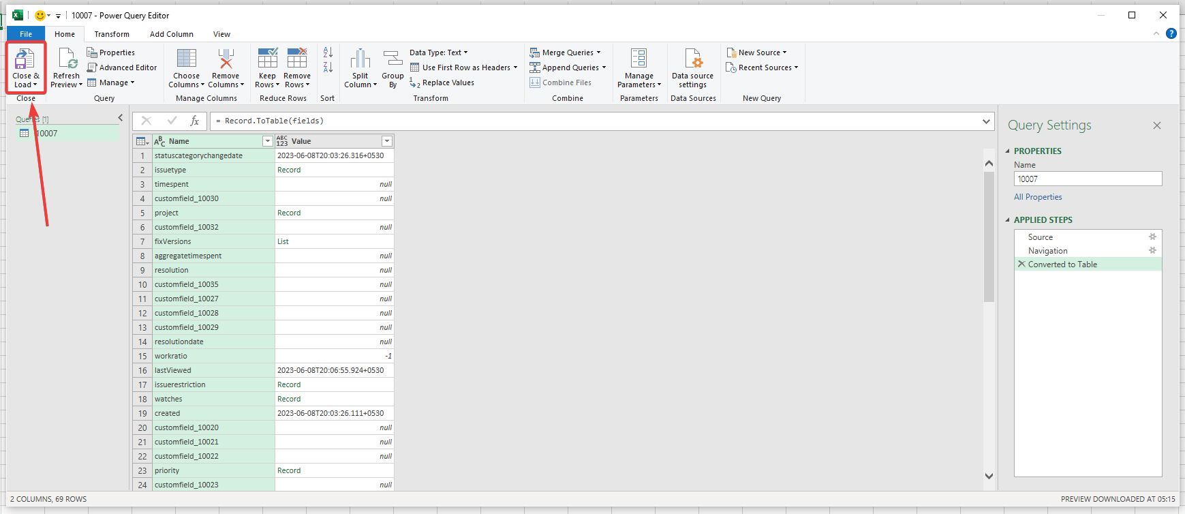Click the Group By icon
The image size is (1185, 514).
pyautogui.click(x=393, y=59)
